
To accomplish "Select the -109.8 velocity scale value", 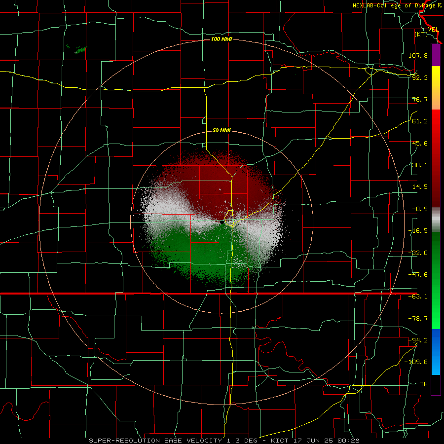I will click(x=416, y=362).
